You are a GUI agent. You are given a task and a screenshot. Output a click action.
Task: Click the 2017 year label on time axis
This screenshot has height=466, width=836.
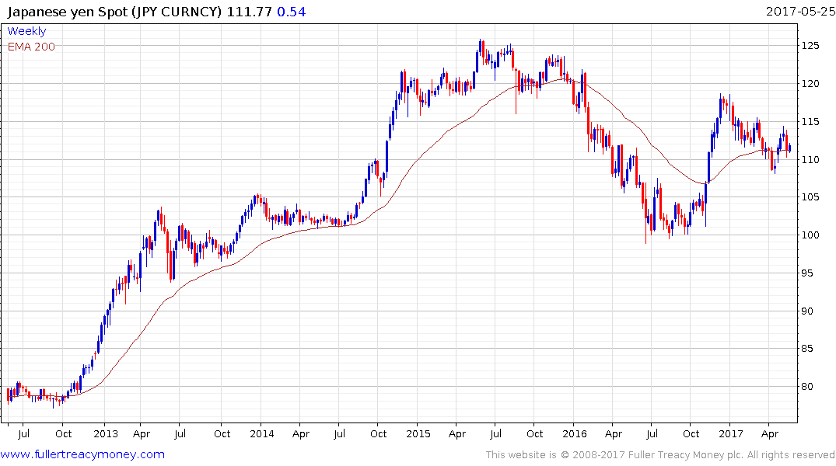(x=730, y=433)
